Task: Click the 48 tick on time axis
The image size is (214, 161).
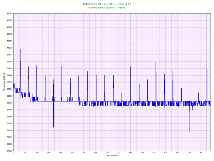Action: (25, 153)
